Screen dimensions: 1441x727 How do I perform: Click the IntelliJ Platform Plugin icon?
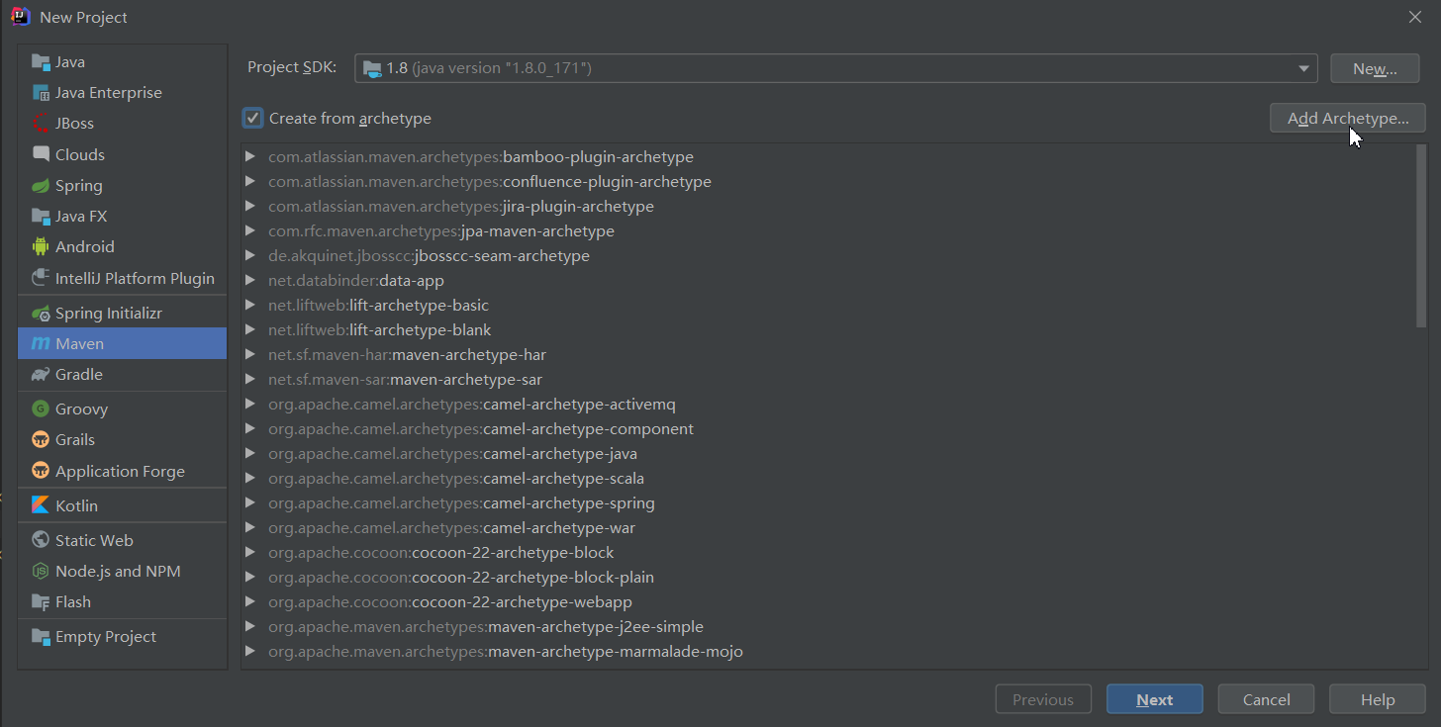[41, 278]
